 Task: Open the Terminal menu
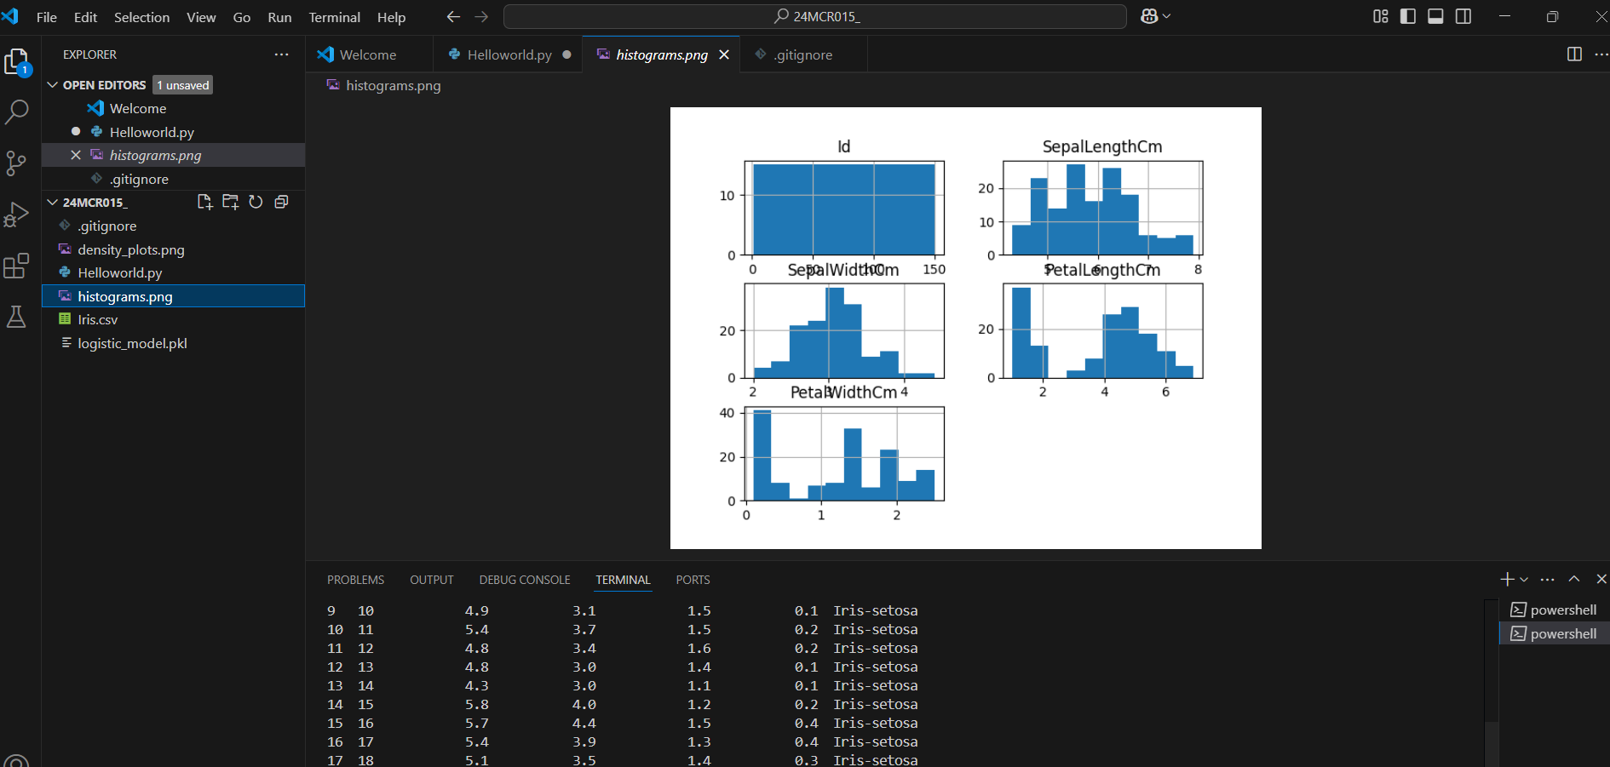(x=334, y=17)
